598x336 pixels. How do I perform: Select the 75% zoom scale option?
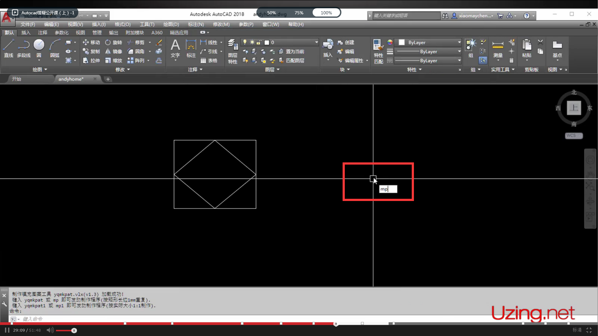[x=299, y=13]
